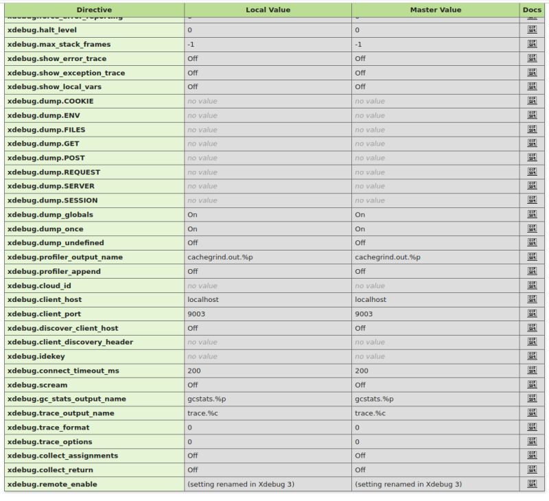Open docs icon for xdebug.cloud_id
Screen dimensions: 549x501
(x=532, y=285)
